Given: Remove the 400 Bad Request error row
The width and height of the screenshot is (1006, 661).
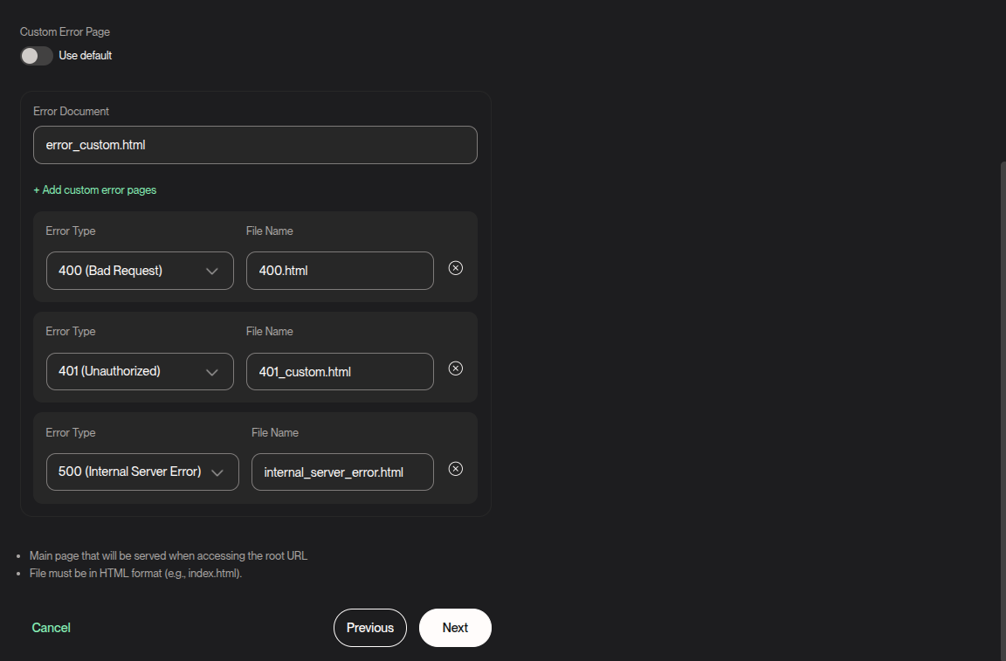Looking at the screenshot, I should point(455,268).
